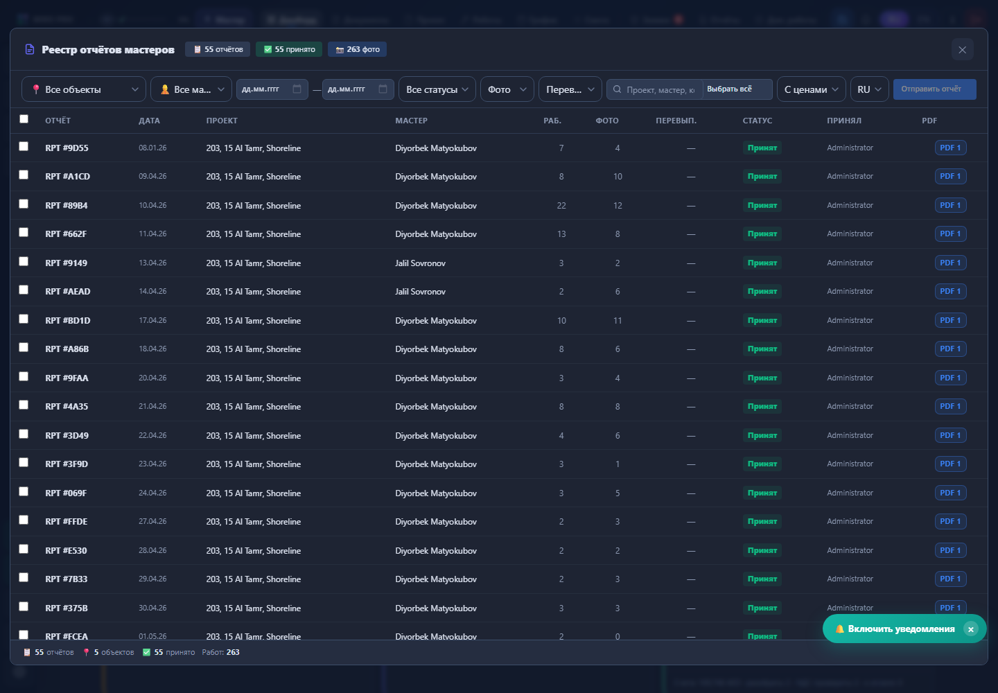Click Работ: 263 in the footer
The height and width of the screenshot is (693, 998).
pos(220,652)
